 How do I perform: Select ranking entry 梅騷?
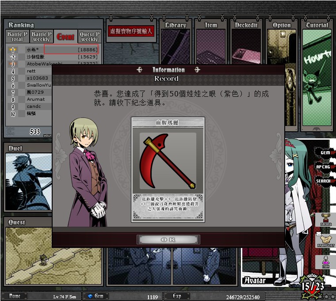31,113
